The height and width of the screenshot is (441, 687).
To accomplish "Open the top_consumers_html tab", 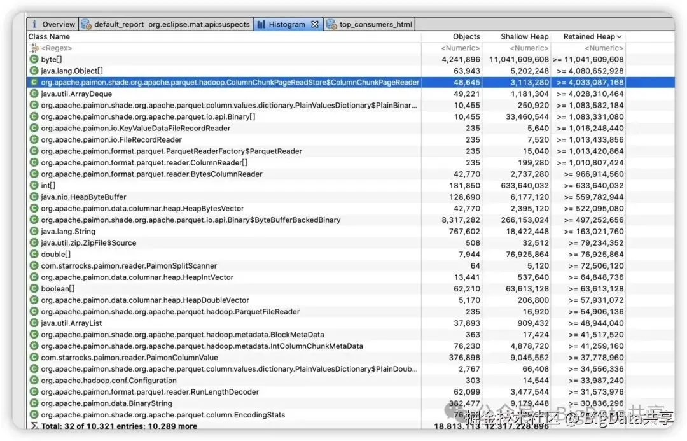I will pyautogui.click(x=370, y=25).
